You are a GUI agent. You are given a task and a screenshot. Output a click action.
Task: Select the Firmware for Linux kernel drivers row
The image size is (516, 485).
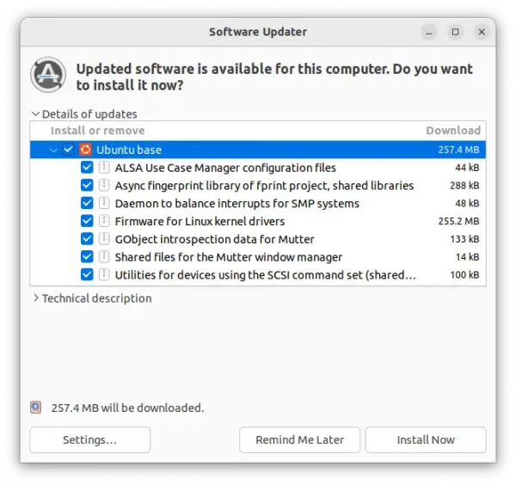pos(258,221)
